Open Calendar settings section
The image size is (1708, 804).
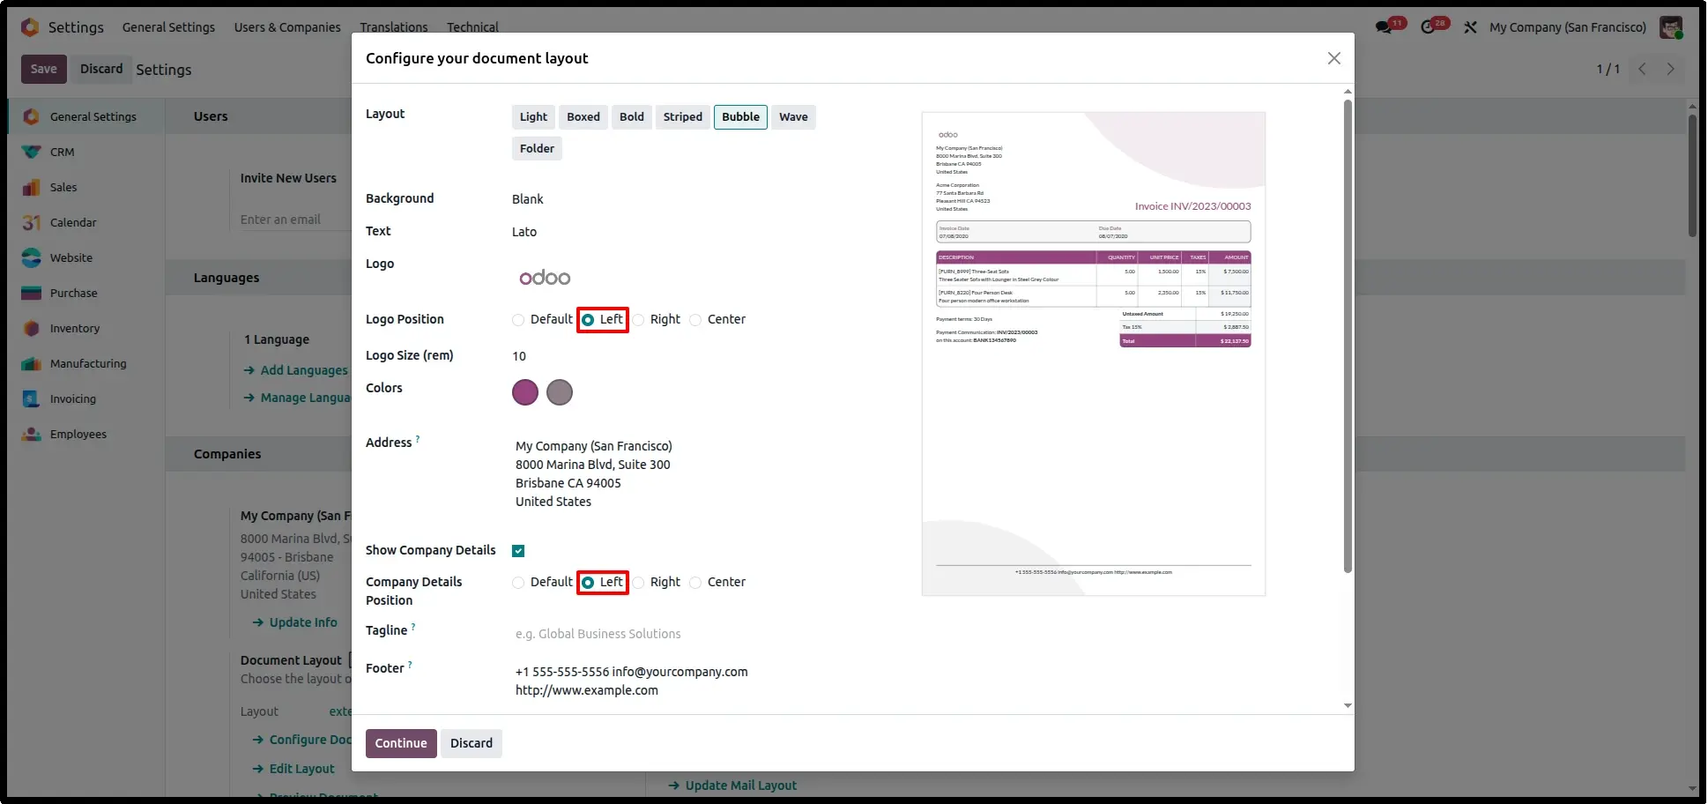[x=86, y=222]
